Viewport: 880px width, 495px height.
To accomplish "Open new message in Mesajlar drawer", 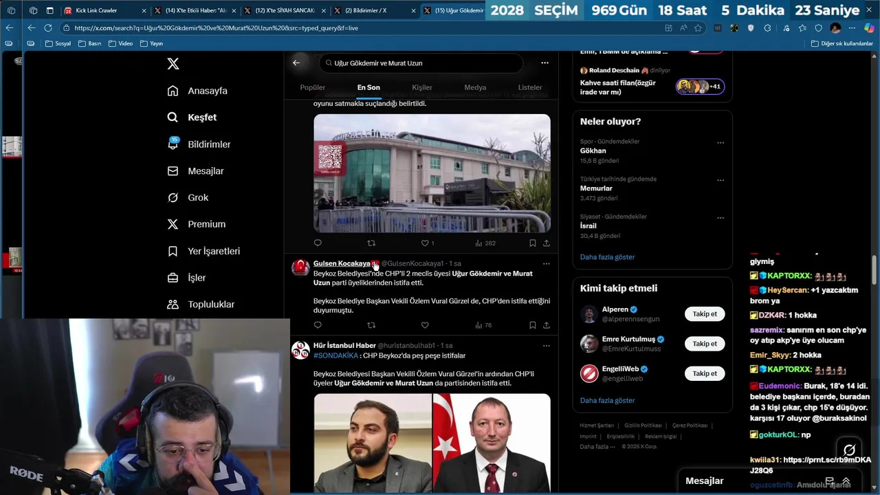I will (x=830, y=481).
